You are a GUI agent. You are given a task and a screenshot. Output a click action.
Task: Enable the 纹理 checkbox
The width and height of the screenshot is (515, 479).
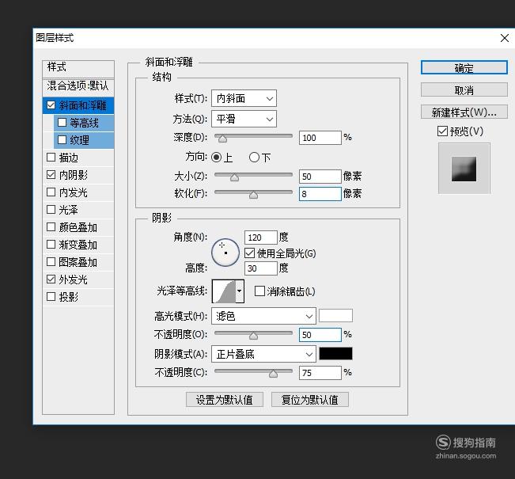[62, 140]
